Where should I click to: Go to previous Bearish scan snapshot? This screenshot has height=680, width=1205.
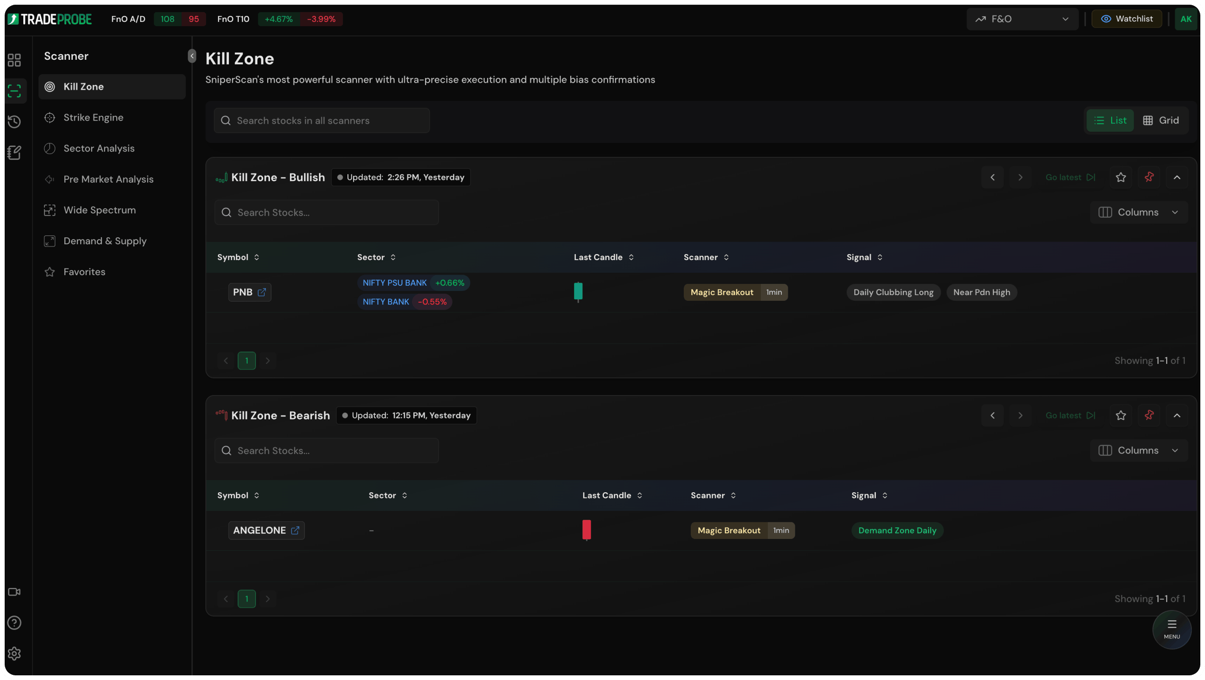coord(992,415)
